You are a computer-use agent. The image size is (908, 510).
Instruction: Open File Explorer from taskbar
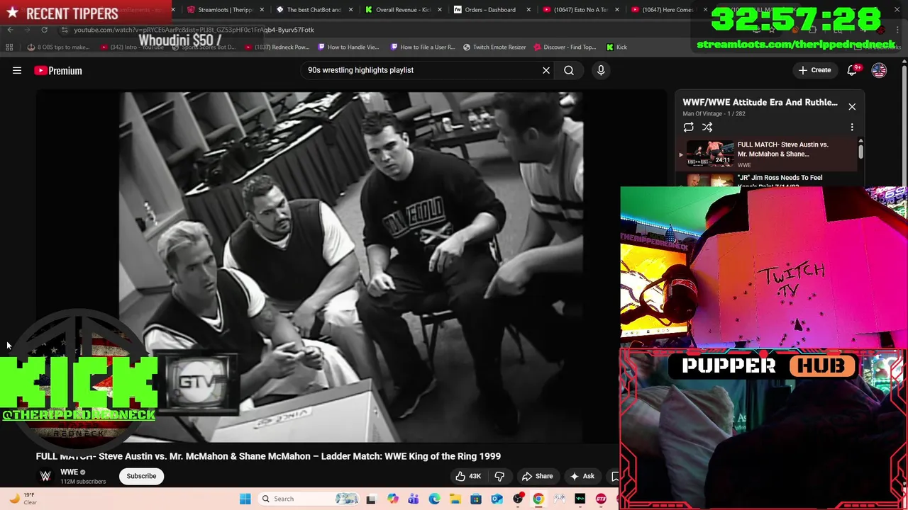[x=455, y=499]
